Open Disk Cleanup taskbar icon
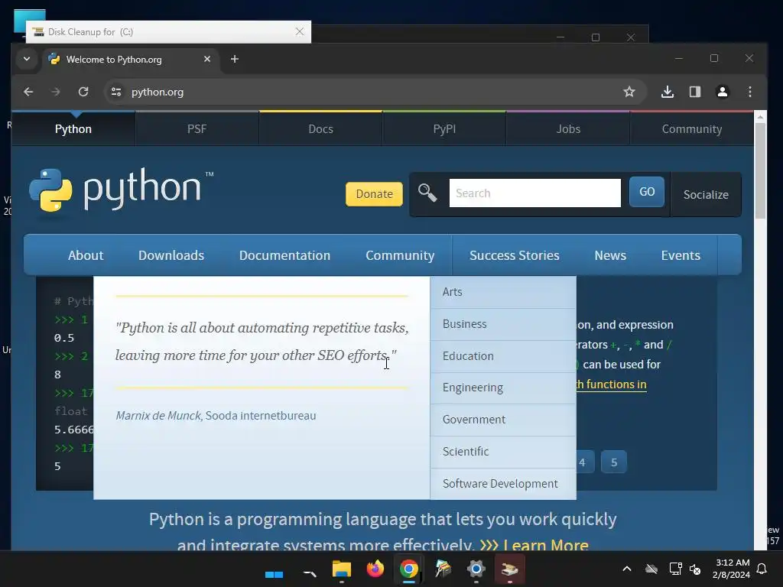783x587 pixels. tap(509, 569)
